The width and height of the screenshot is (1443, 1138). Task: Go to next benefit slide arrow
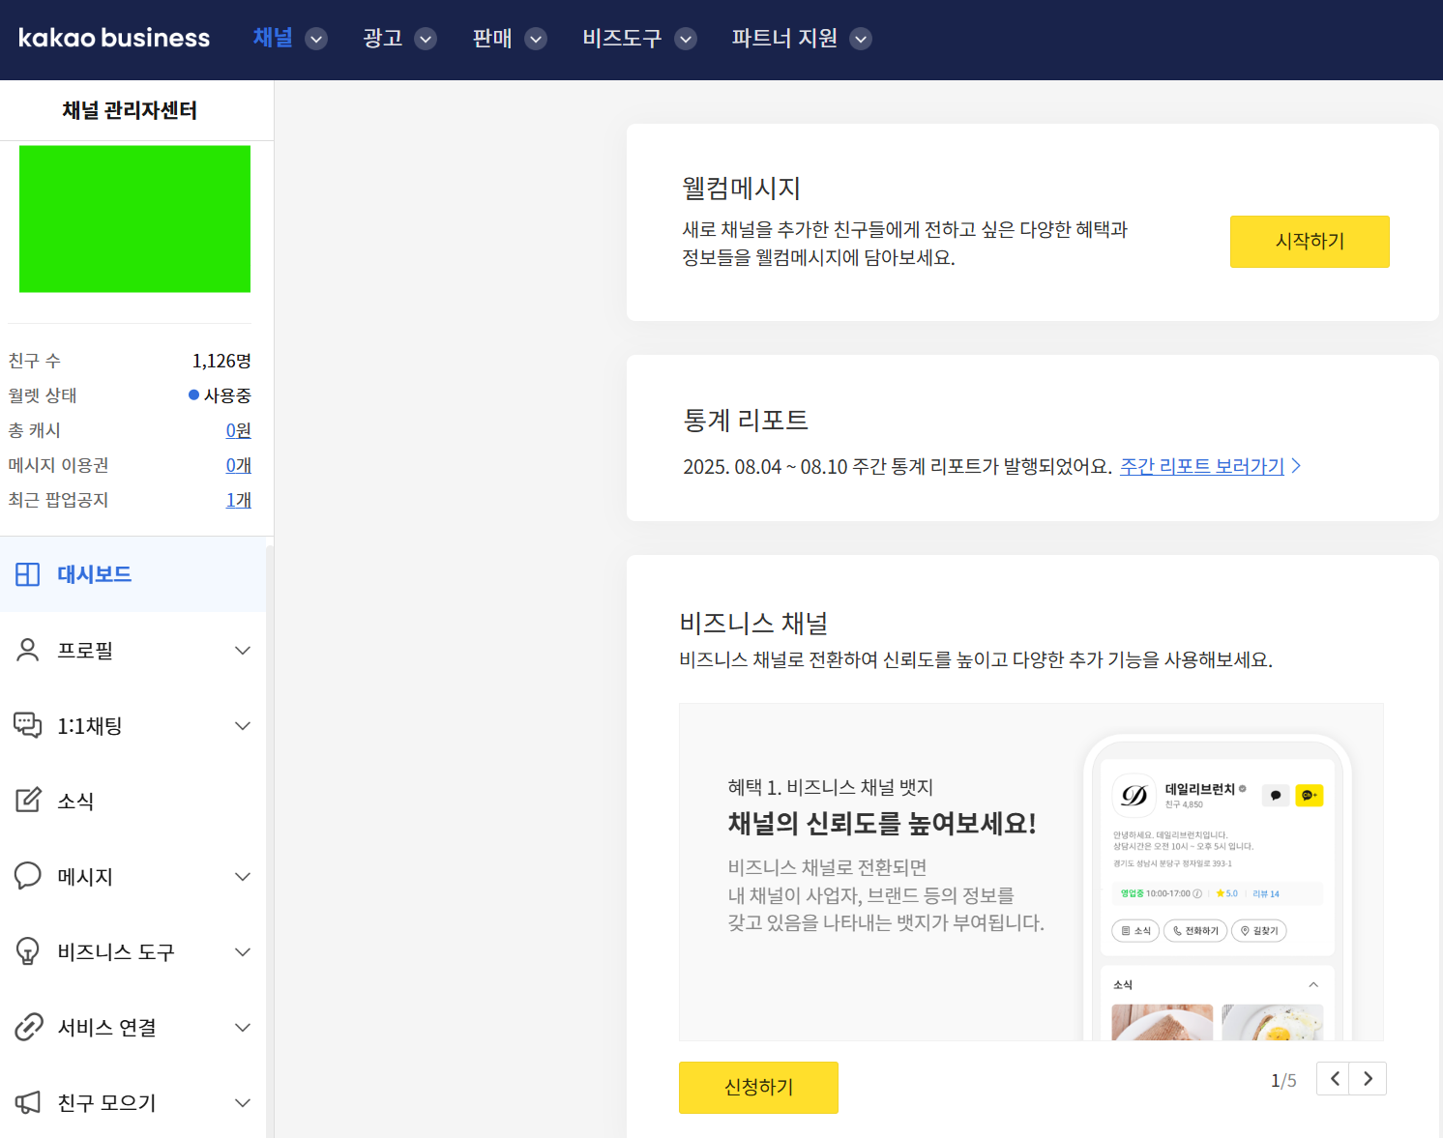tap(1369, 1079)
